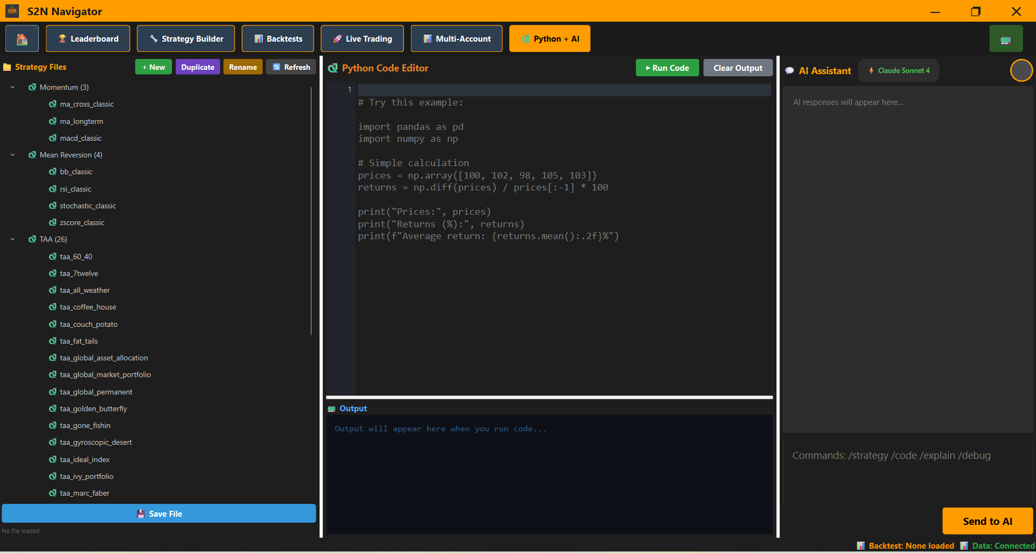Click the Strategy Files folder icon
This screenshot has width=1036, height=553.
point(7,67)
